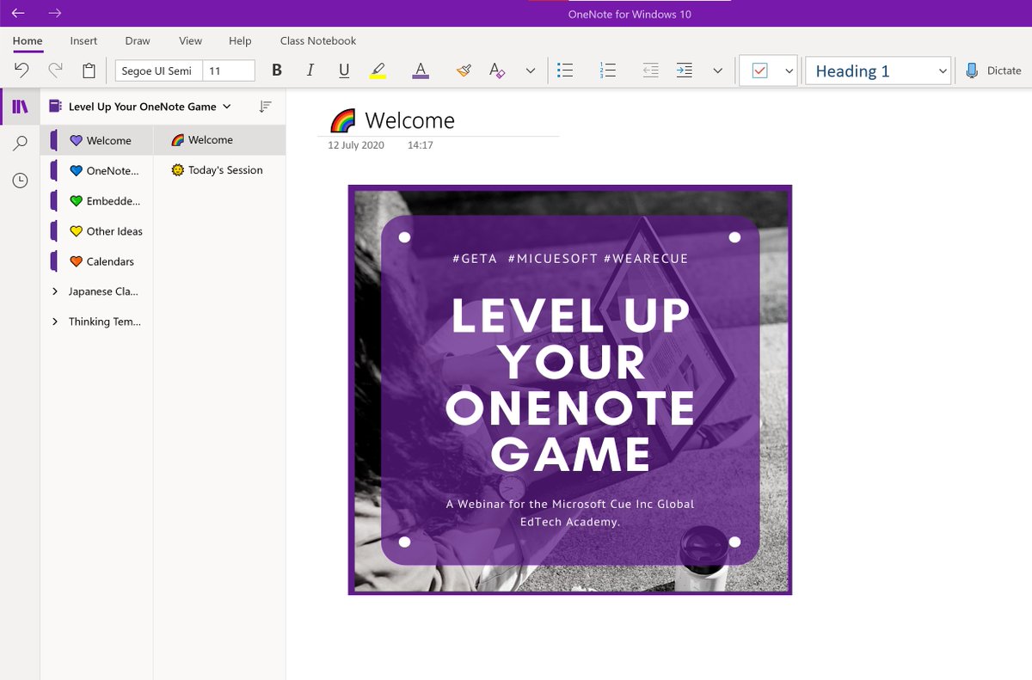
Task: Toggle Italic formatting
Action: coord(310,70)
